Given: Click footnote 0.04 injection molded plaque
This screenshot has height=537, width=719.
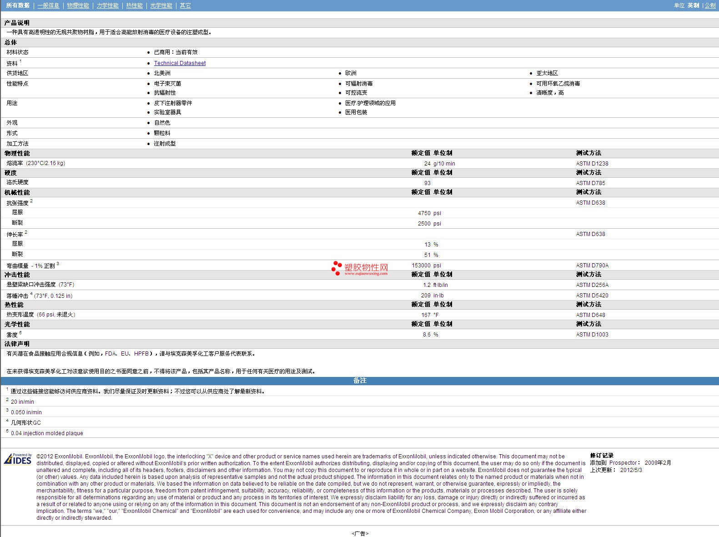Looking at the screenshot, I should [x=47, y=433].
